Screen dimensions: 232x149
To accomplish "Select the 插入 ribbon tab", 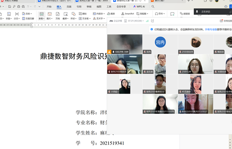I will point(59,7).
